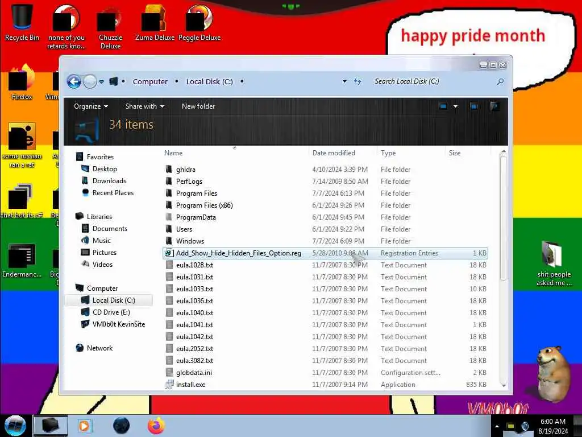Click the Back navigation arrow in Explorer
Image resolution: width=582 pixels, height=437 pixels.
74,81
